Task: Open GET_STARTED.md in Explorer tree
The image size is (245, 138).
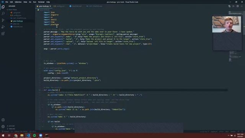Action: coord(20,18)
